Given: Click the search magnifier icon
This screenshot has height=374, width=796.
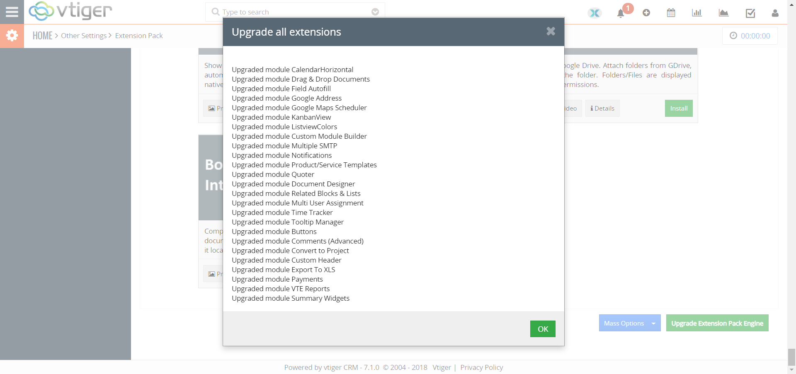Looking at the screenshot, I should coord(216,12).
